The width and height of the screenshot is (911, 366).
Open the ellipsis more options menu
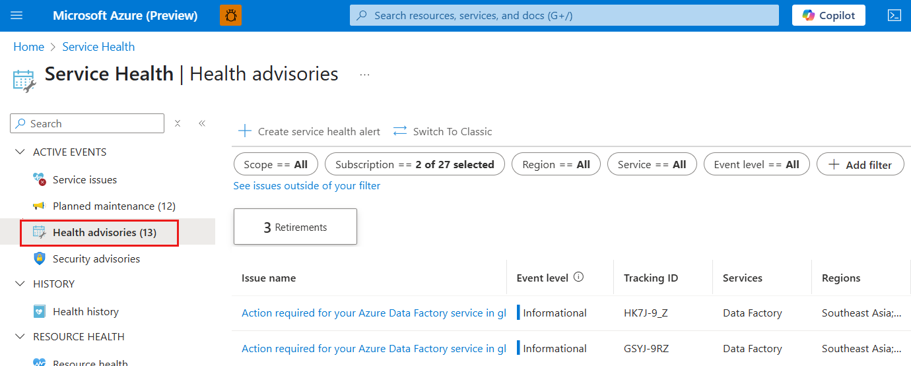pos(364,75)
